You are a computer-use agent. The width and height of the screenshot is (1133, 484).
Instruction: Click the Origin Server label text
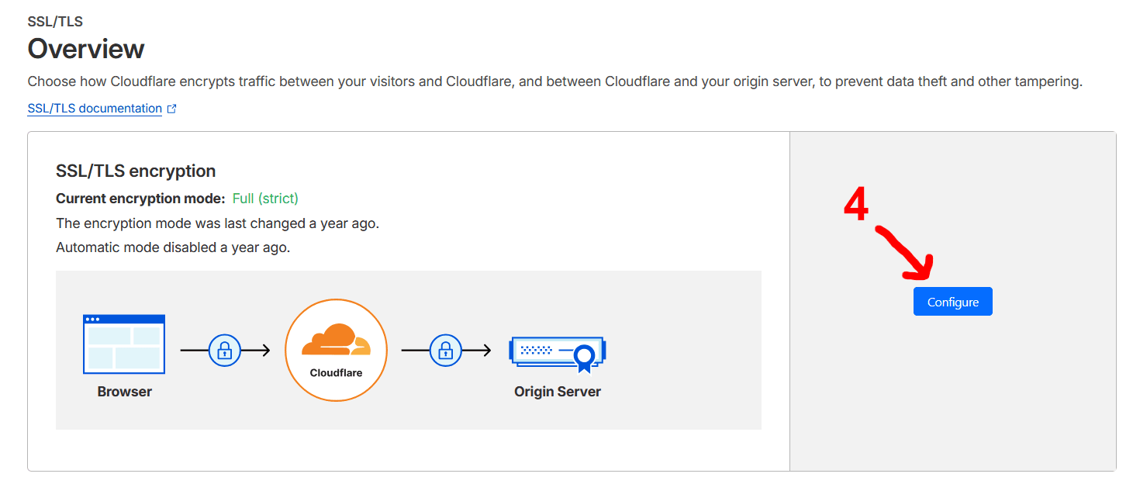557,392
